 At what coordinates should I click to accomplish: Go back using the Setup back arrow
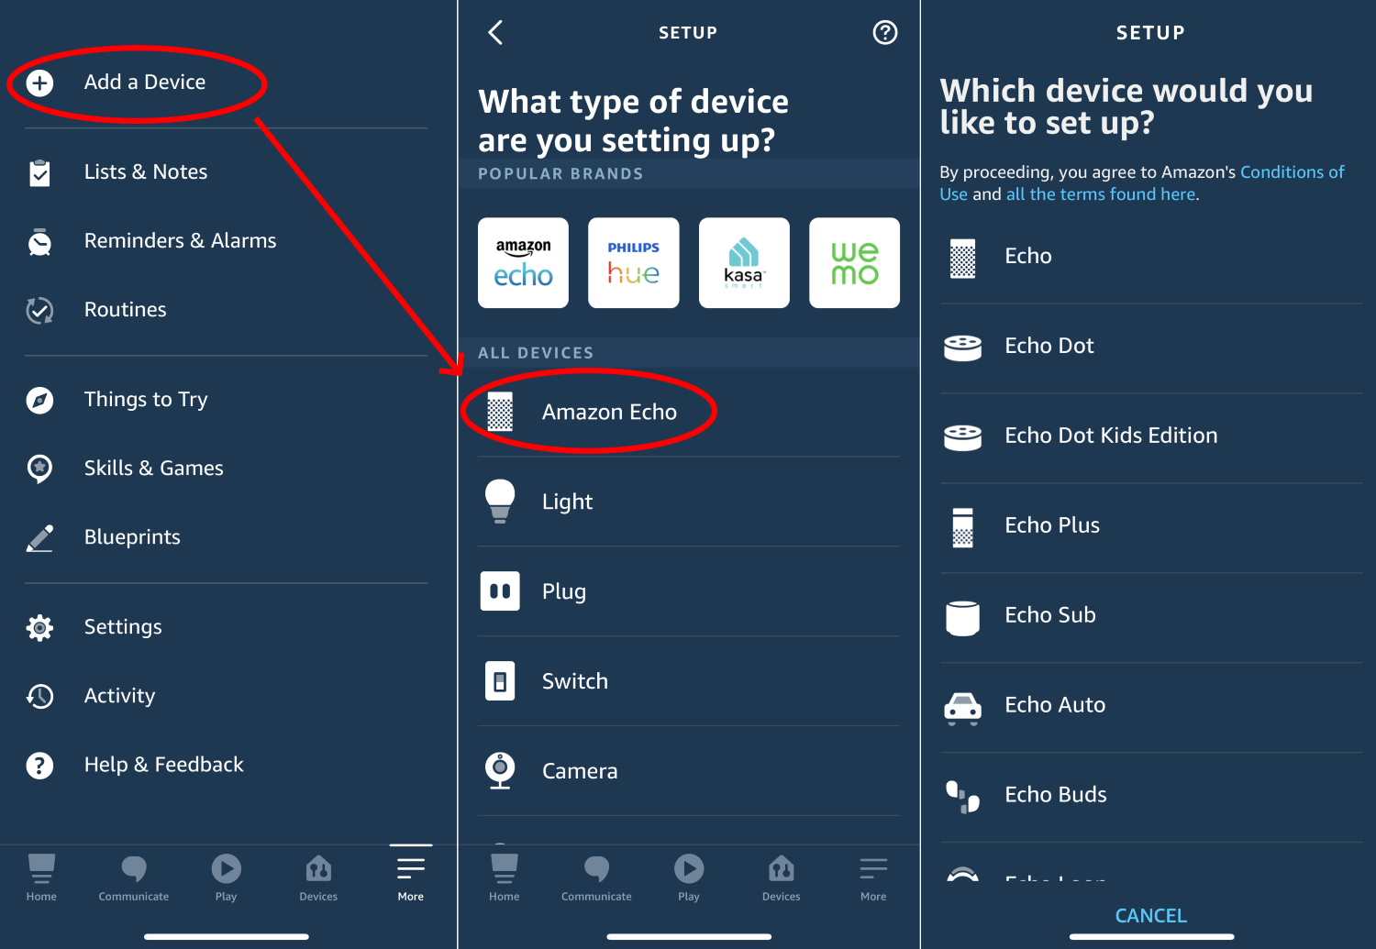[x=495, y=33]
